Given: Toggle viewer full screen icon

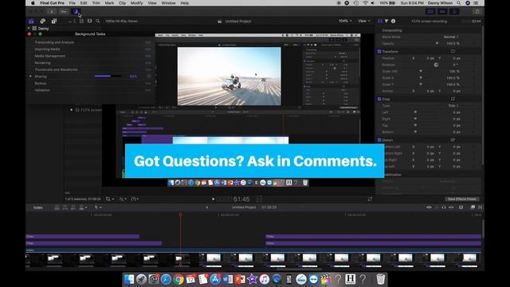Looking at the screenshot, I should click(370, 199).
